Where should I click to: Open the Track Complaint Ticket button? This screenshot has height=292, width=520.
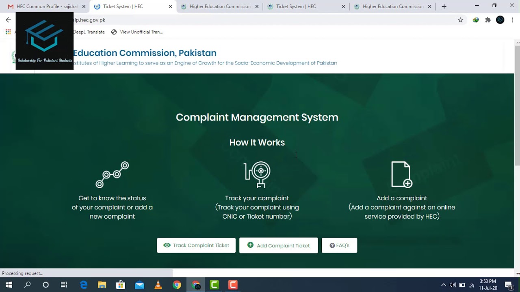pos(196,245)
